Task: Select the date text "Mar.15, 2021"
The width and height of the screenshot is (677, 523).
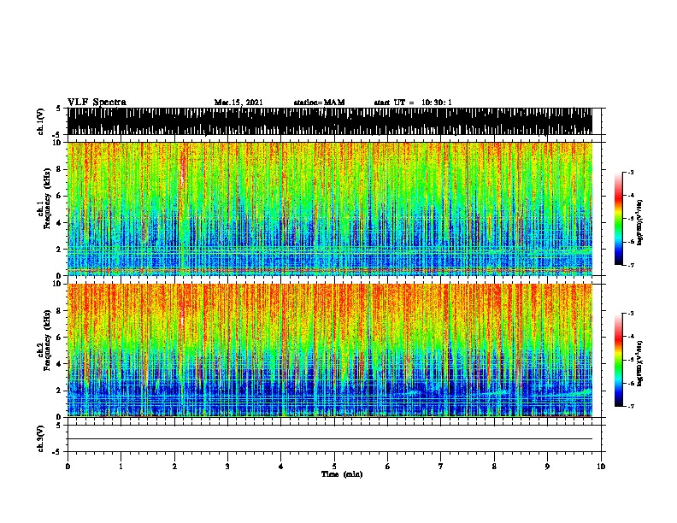Action: 238,103
